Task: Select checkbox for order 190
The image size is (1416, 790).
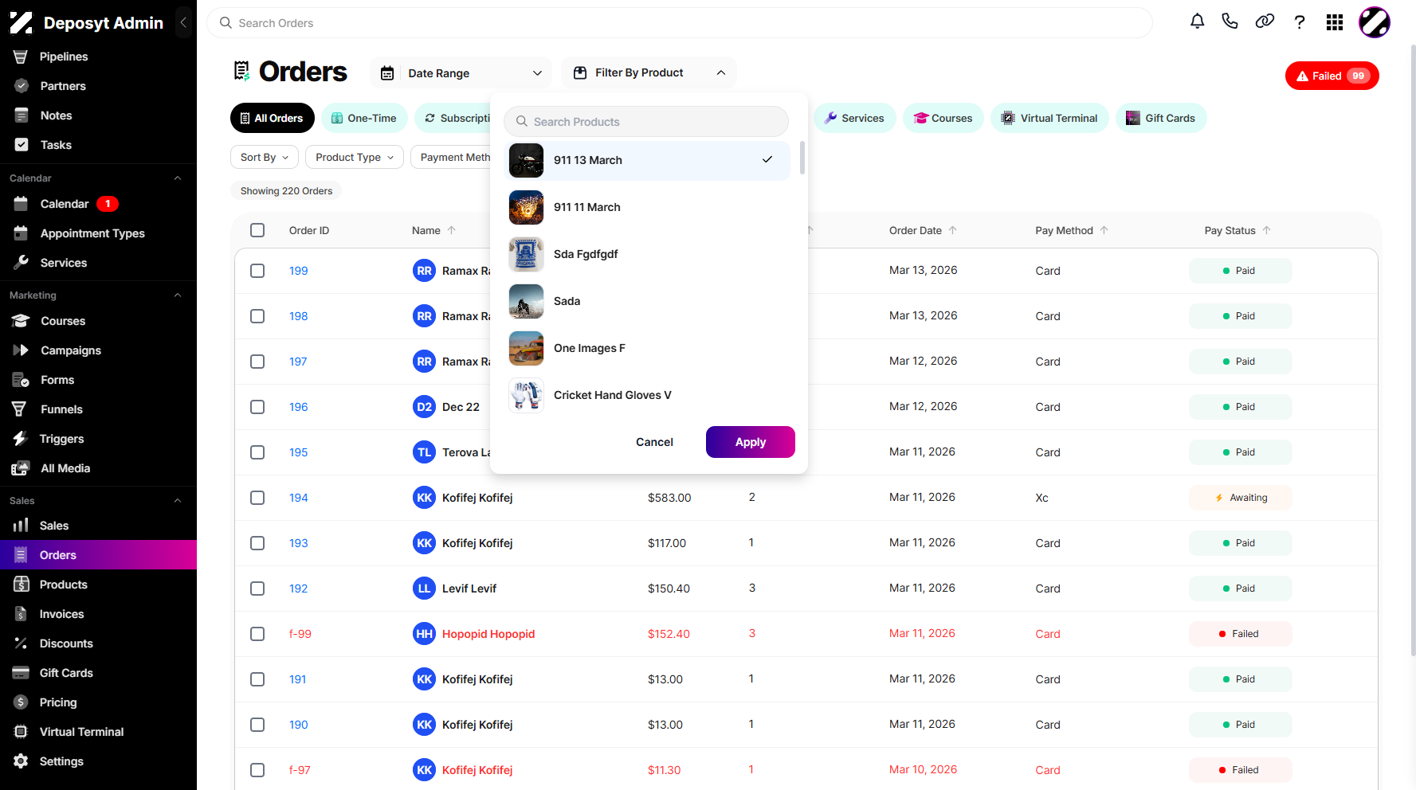Action: click(x=257, y=725)
